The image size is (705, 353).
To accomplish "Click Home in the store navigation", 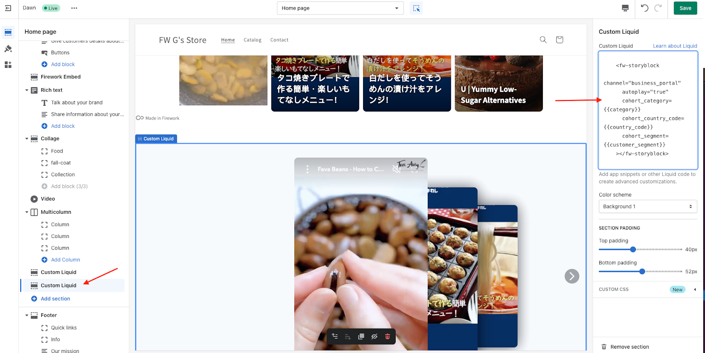I will tap(228, 40).
